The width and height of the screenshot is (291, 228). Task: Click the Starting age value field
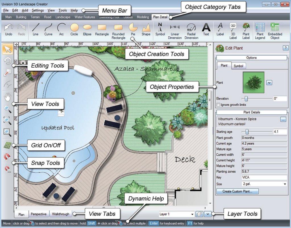pyautogui.click(x=280, y=132)
